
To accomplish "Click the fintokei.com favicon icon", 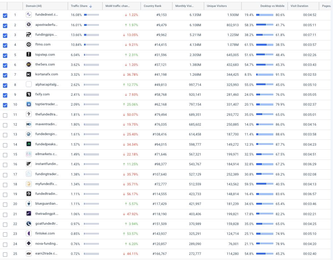I will (29, 233).
